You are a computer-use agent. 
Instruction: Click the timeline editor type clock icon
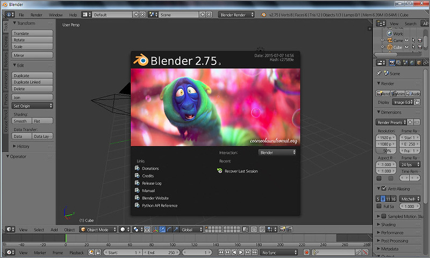click(x=10, y=252)
